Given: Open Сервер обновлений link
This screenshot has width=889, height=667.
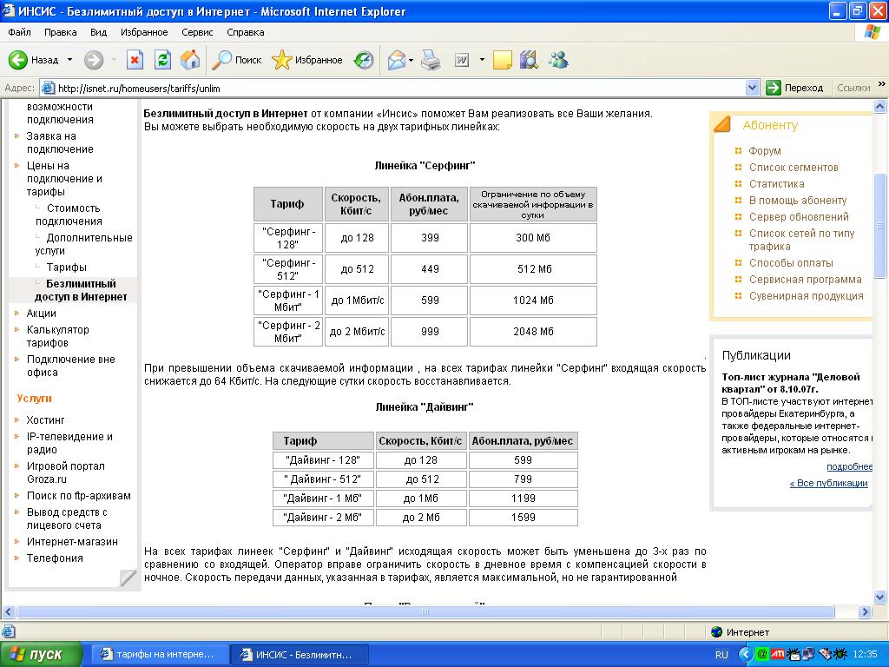Looking at the screenshot, I should [799, 216].
